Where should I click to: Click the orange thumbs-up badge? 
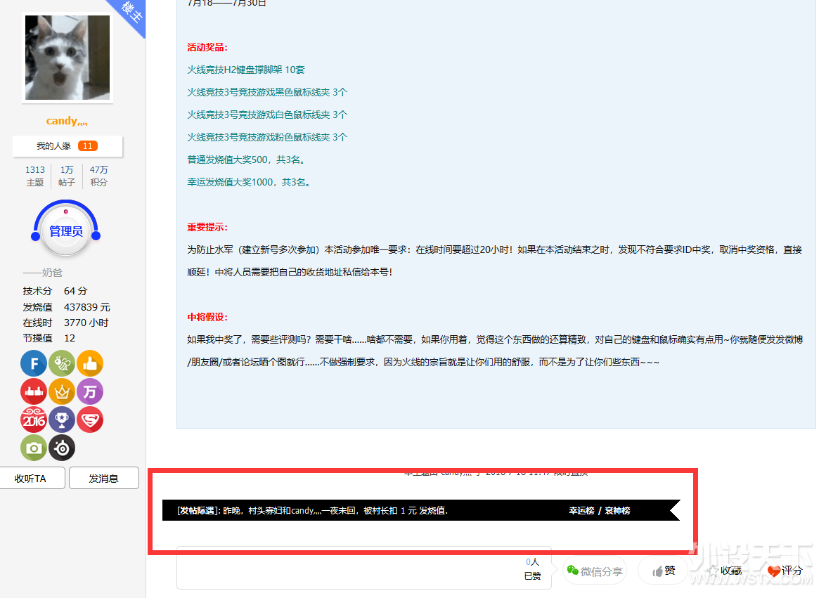[90, 363]
